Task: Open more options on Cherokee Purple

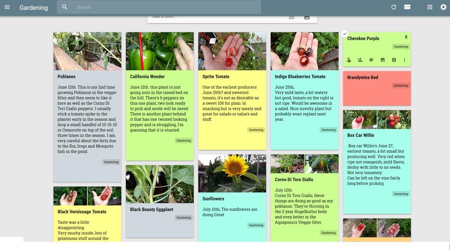Action: pyautogui.click(x=404, y=60)
